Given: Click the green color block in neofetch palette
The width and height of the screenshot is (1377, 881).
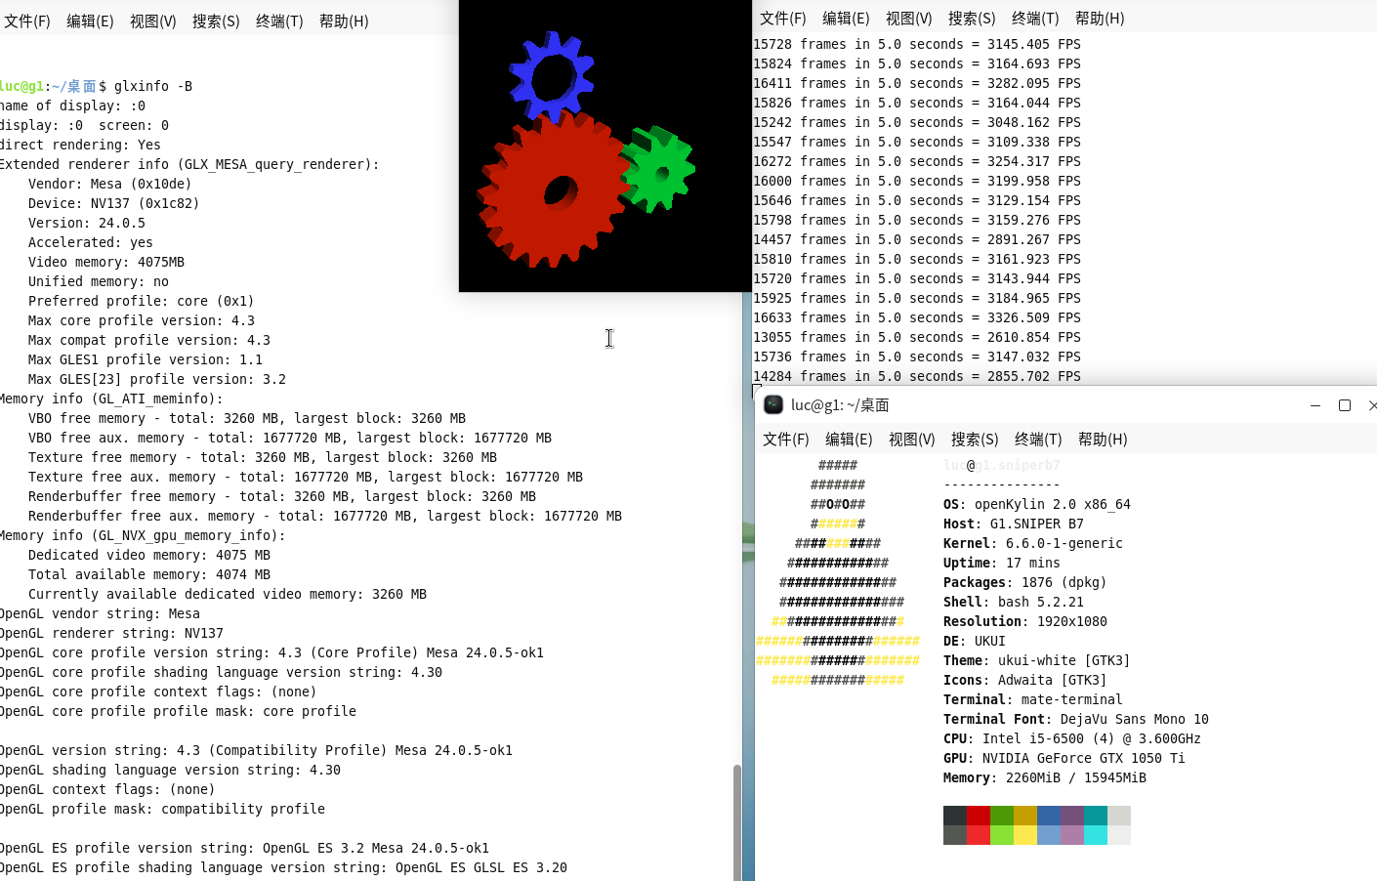Looking at the screenshot, I should point(1002,816).
